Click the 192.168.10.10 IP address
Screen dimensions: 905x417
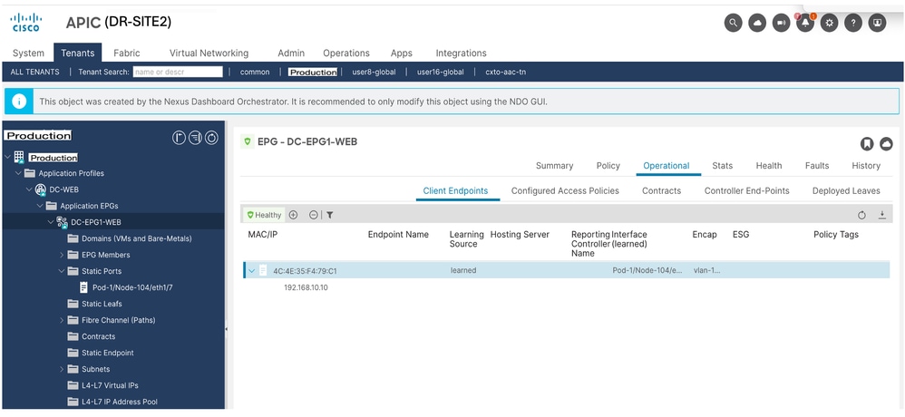306,287
